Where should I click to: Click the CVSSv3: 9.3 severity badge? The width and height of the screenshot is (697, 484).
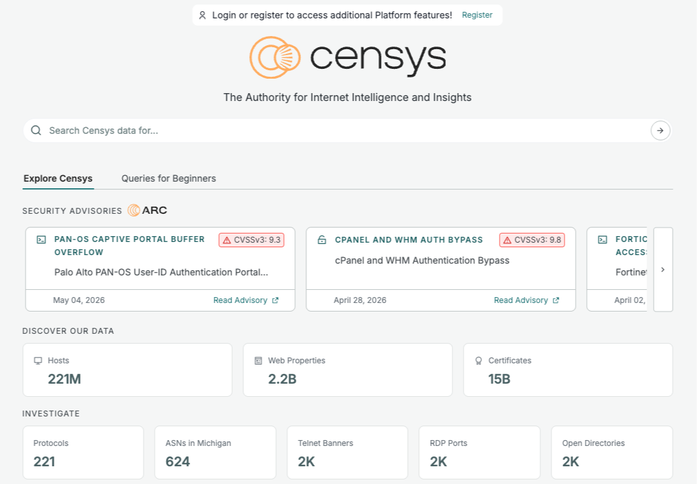pos(251,240)
